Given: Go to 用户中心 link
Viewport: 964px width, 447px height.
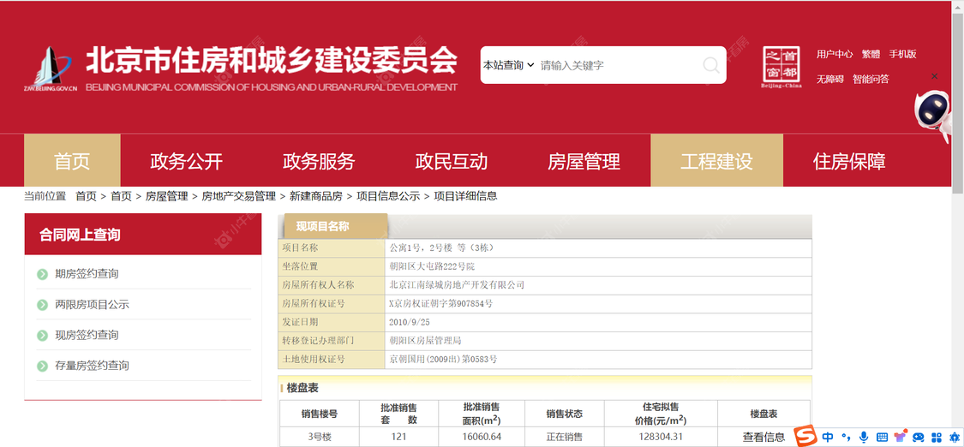Looking at the screenshot, I should 835,54.
